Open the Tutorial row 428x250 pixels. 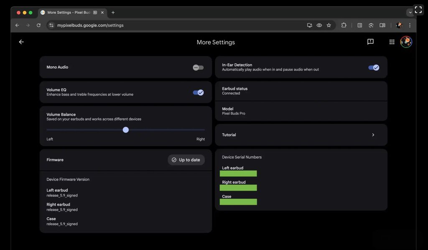click(301, 135)
